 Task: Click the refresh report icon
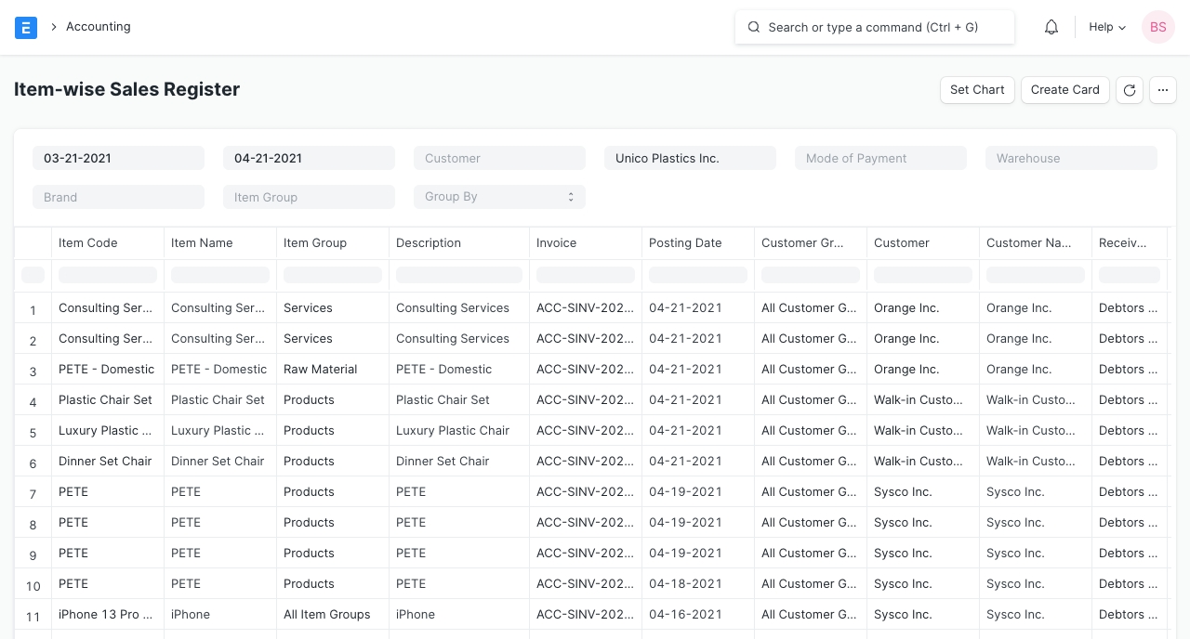pyautogui.click(x=1130, y=90)
